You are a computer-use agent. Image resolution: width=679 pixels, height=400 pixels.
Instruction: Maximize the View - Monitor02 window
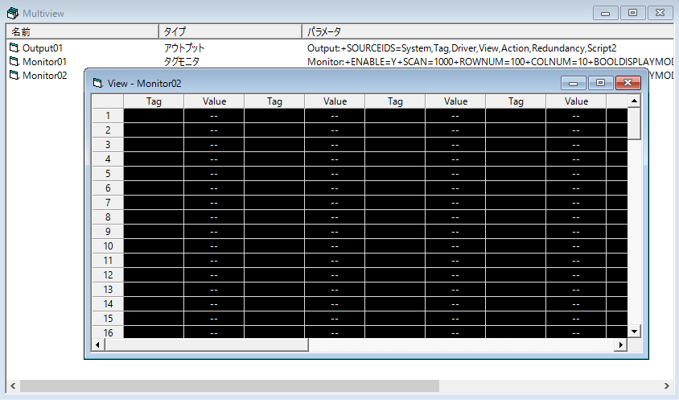pos(599,82)
